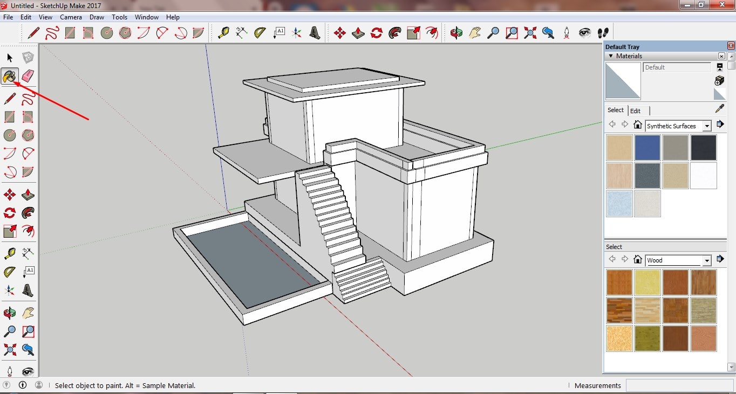The height and width of the screenshot is (394, 736).
Task: Choose Push/Pull tool in the top toolbar
Action: pos(358,33)
